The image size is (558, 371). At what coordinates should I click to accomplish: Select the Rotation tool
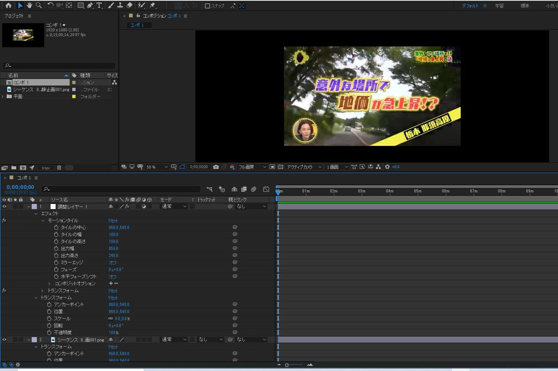click(x=50, y=6)
